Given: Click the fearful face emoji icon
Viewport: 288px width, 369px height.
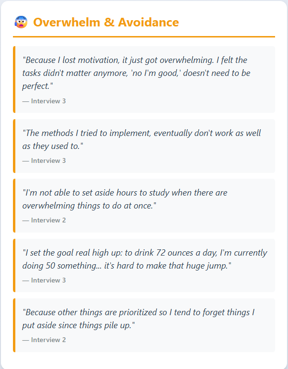Looking at the screenshot, I should (21, 22).
